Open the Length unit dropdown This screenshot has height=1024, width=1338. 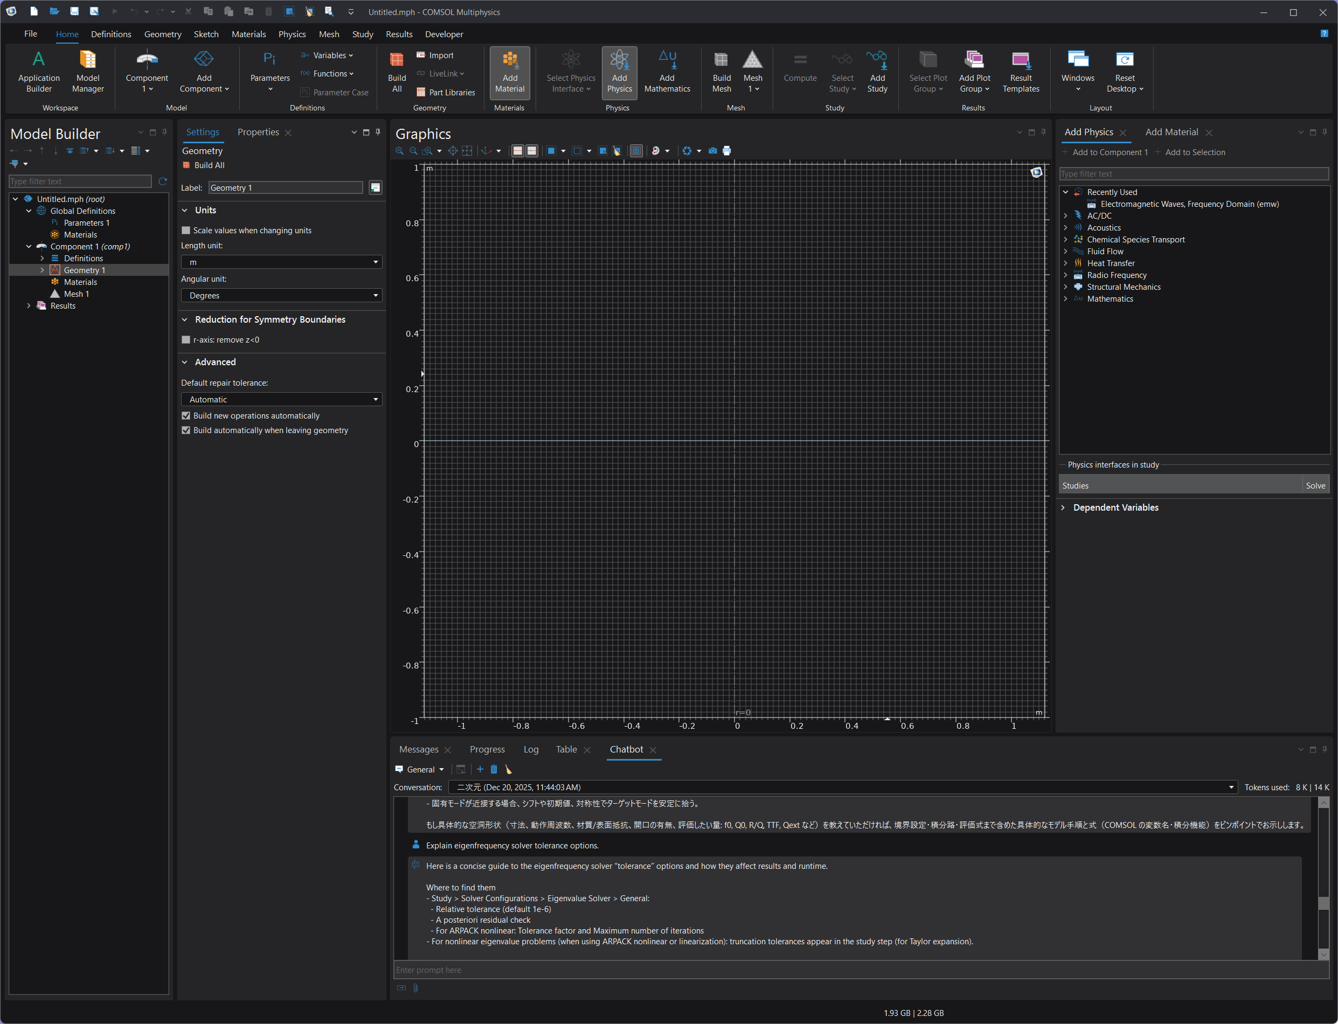coord(281,262)
